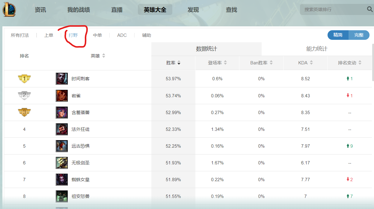This screenshot has height=209, width=374.
Task: Switch to 精简 view mode
Action: [x=338, y=35]
